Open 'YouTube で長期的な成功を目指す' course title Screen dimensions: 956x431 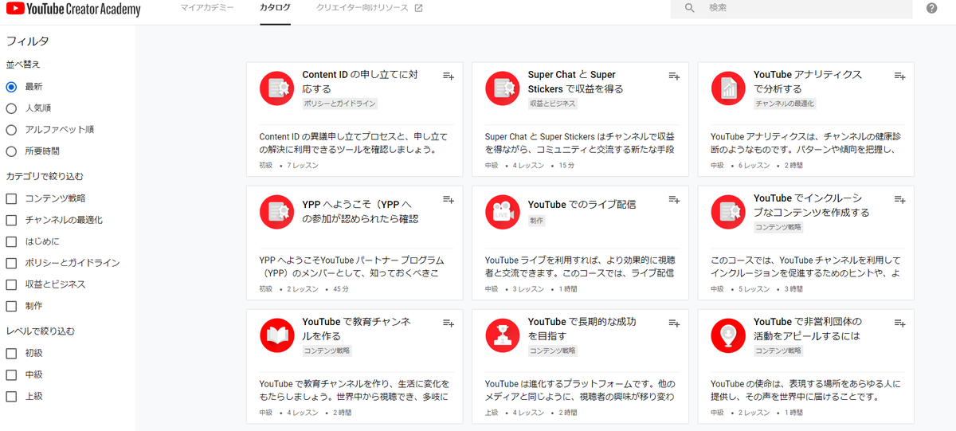tap(582, 329)
